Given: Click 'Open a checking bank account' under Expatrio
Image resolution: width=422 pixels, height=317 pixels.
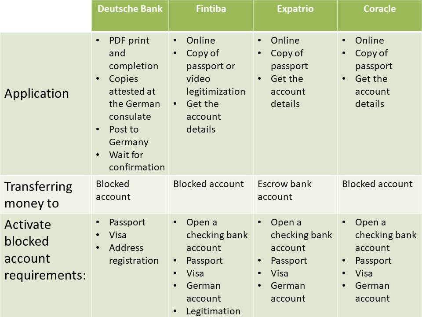Looking at the screenshot, I should coord(302,235).
